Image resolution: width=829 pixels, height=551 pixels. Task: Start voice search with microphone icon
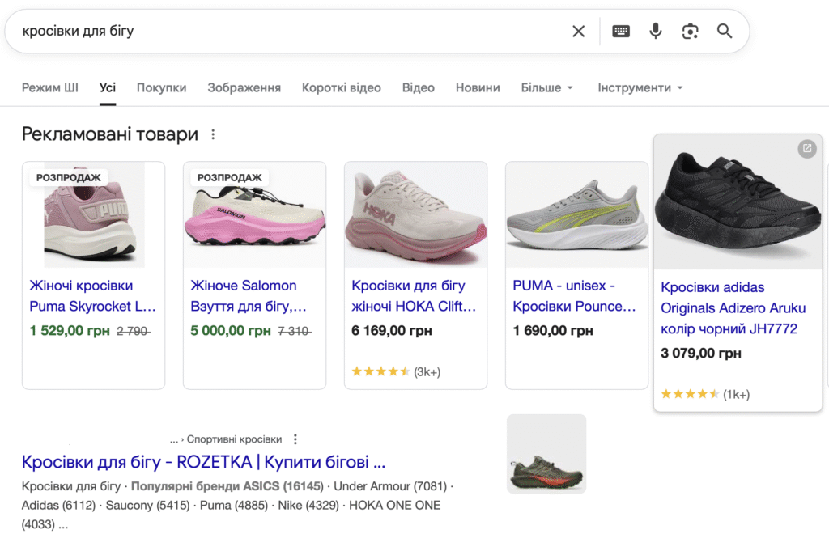(656, 32)
